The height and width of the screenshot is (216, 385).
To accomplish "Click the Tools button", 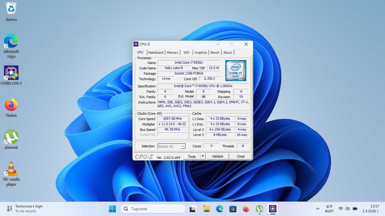I will [x=192, y=157].
